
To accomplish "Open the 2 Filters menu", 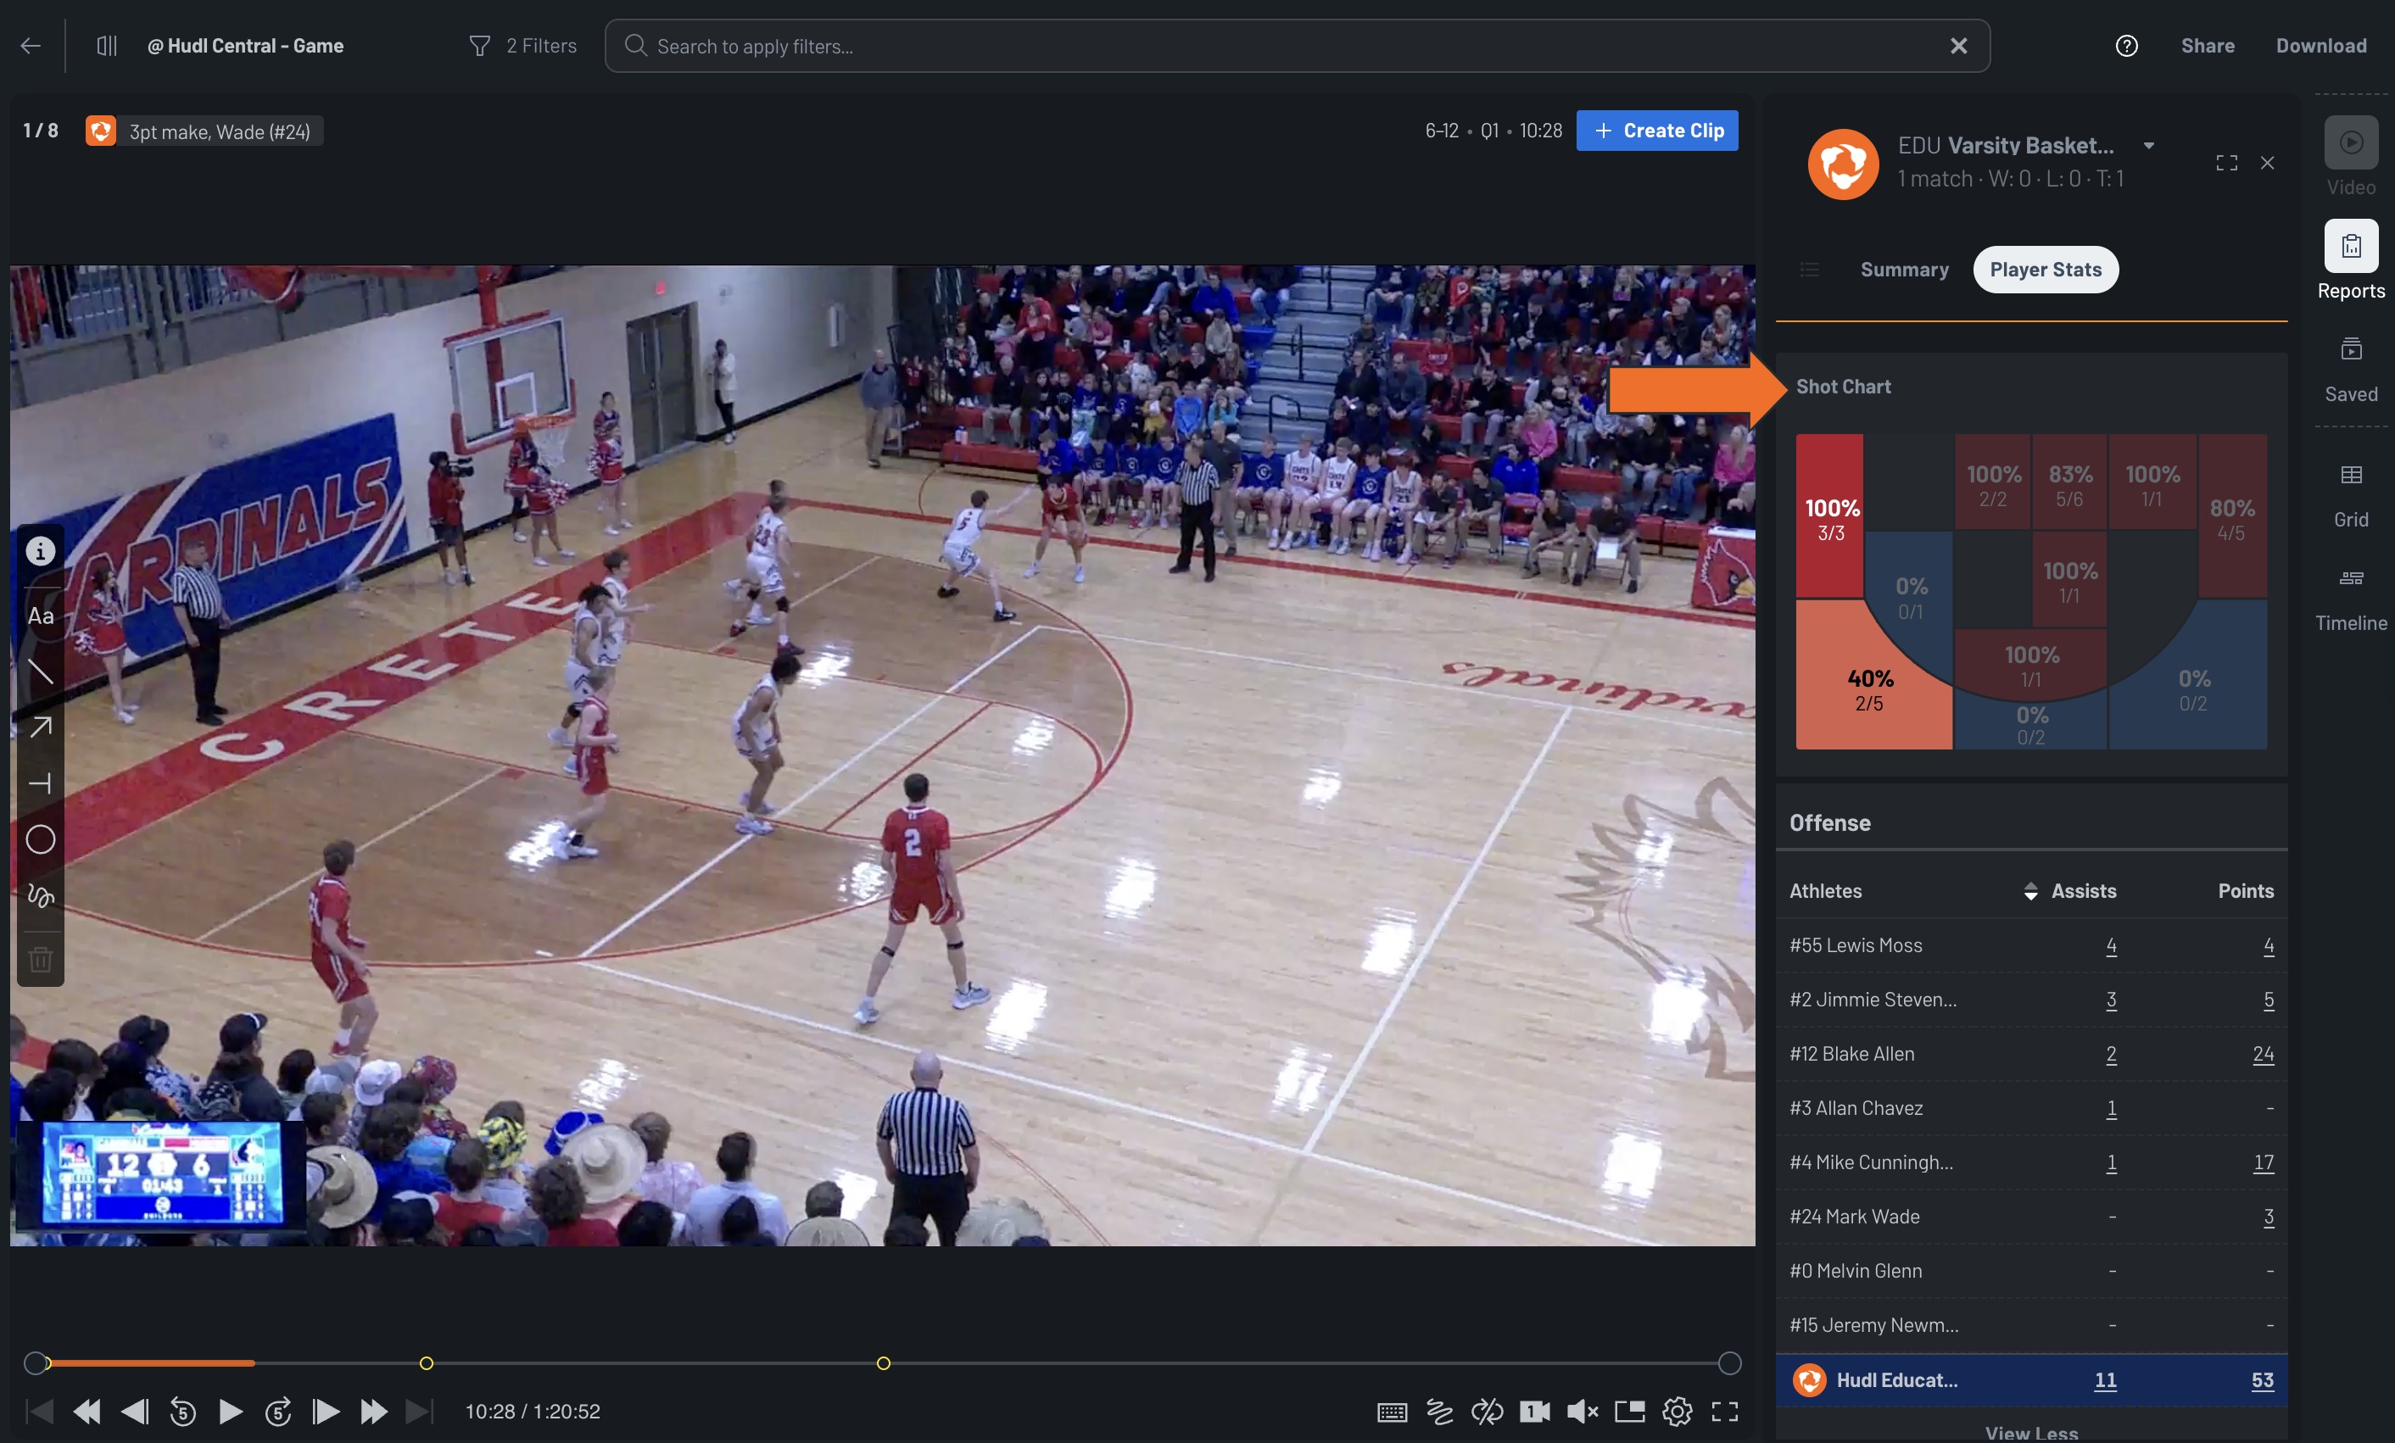I will point(523,46).
